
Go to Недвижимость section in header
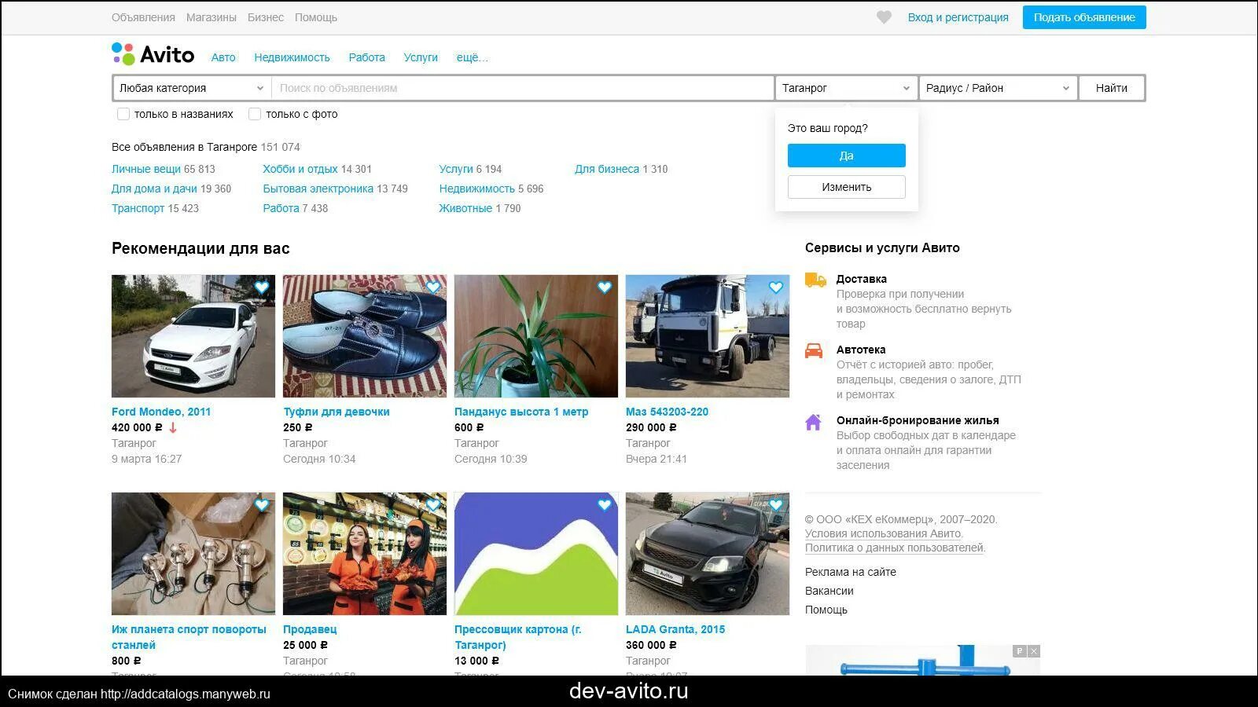292,57
